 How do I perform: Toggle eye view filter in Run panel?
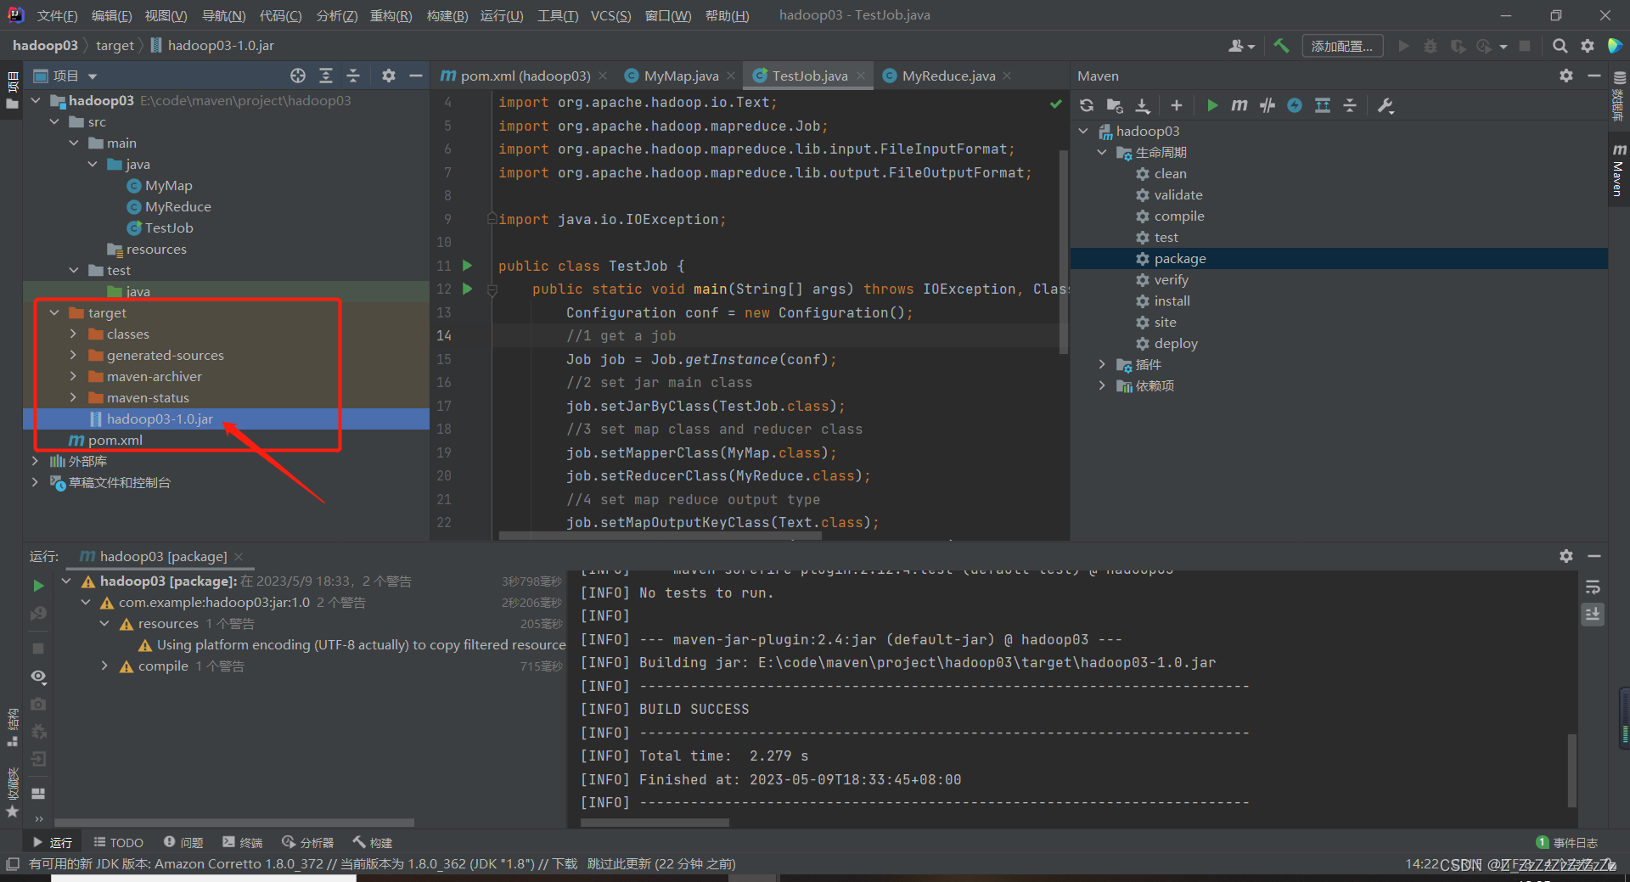38,677
